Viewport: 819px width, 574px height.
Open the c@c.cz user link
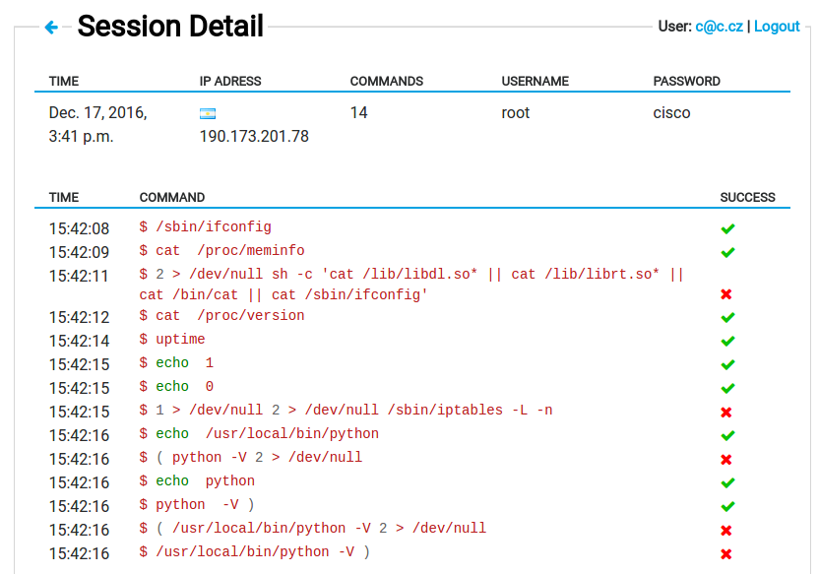tap(719, 27)
